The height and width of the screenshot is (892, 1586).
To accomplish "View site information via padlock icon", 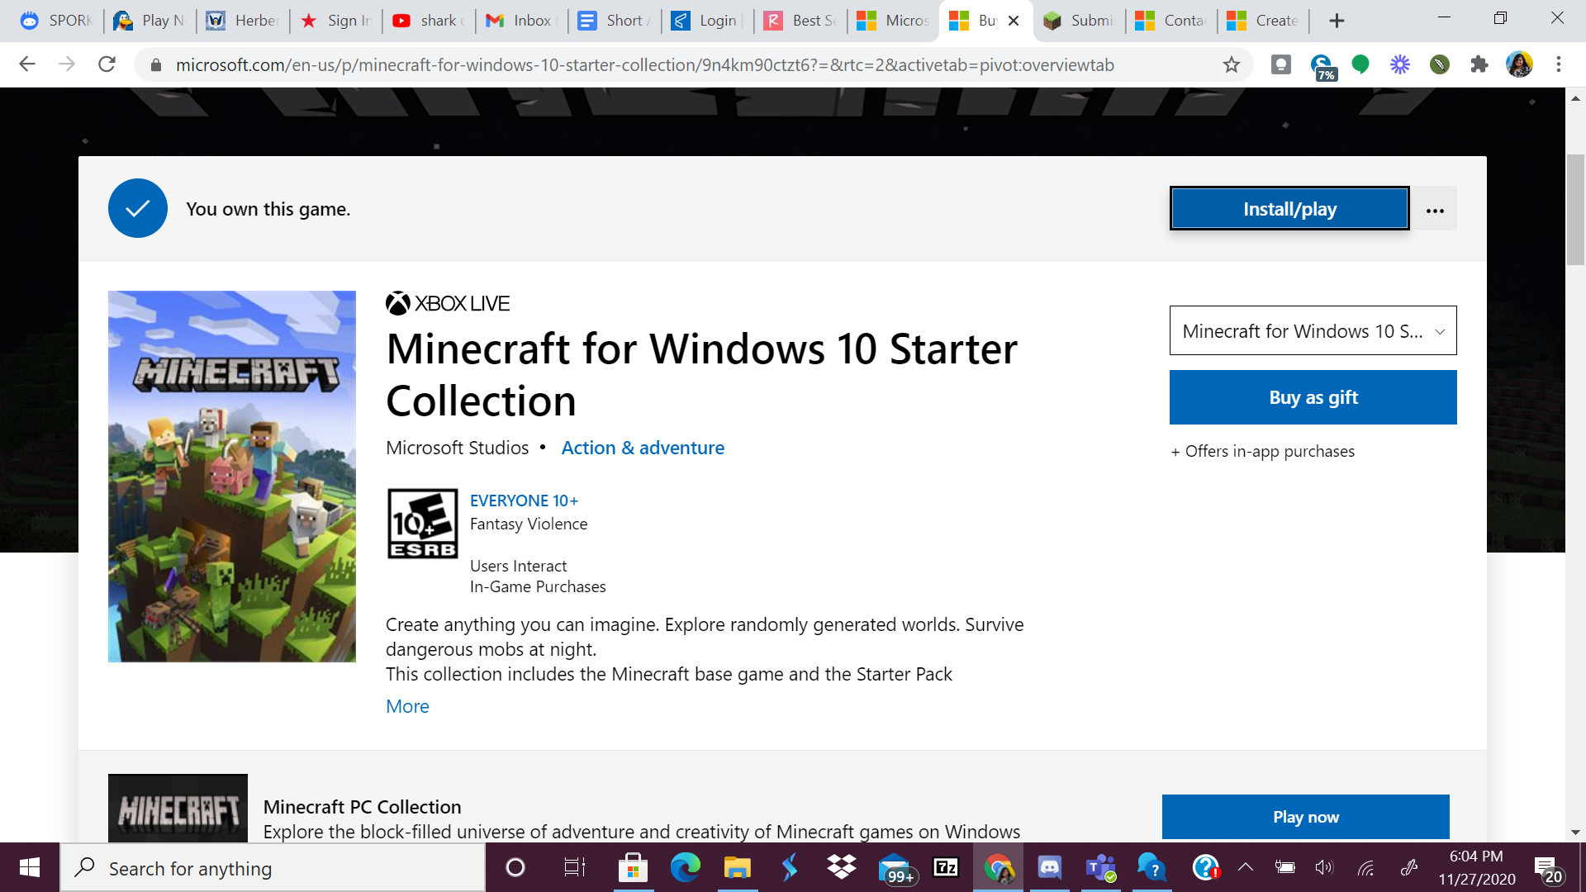I will (x=154, y=64).
